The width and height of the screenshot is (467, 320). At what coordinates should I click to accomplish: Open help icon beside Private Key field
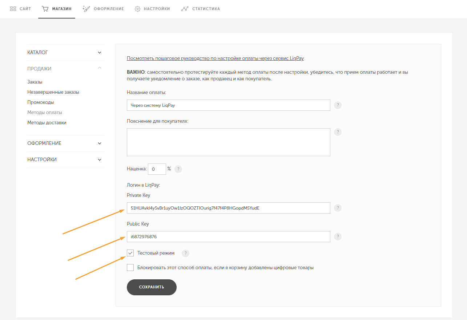(x=338, y=208)
